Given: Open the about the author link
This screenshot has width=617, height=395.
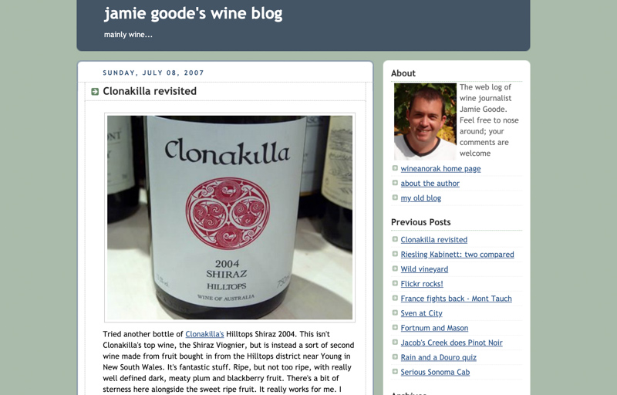Looking at the screenshot, I should pos(430,184).
